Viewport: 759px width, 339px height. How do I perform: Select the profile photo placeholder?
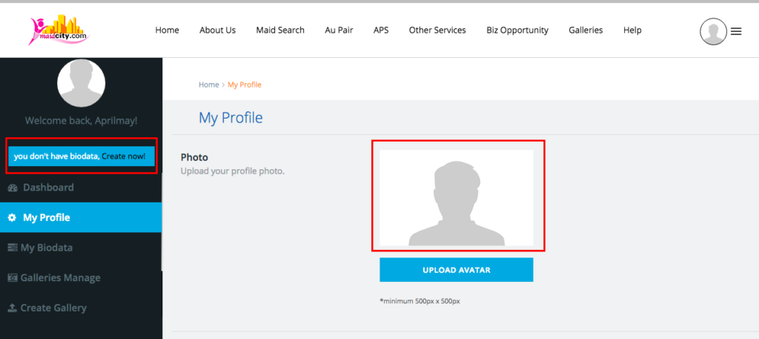tap(456, 197)
